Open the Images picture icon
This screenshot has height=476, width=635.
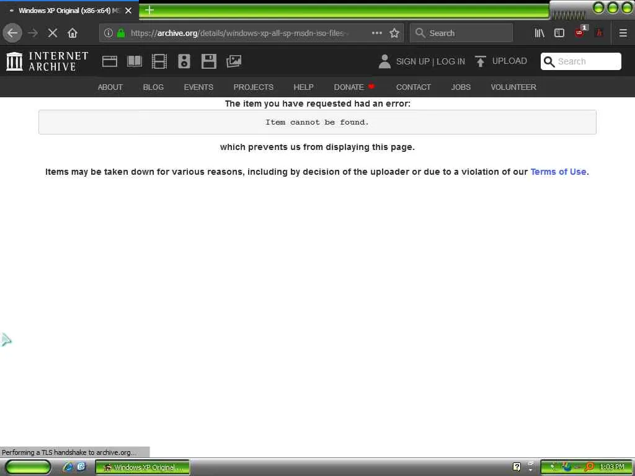coord(234,61)
